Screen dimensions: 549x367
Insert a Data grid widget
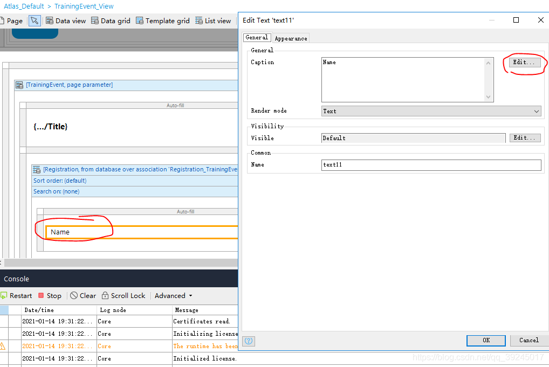[111, 21]
